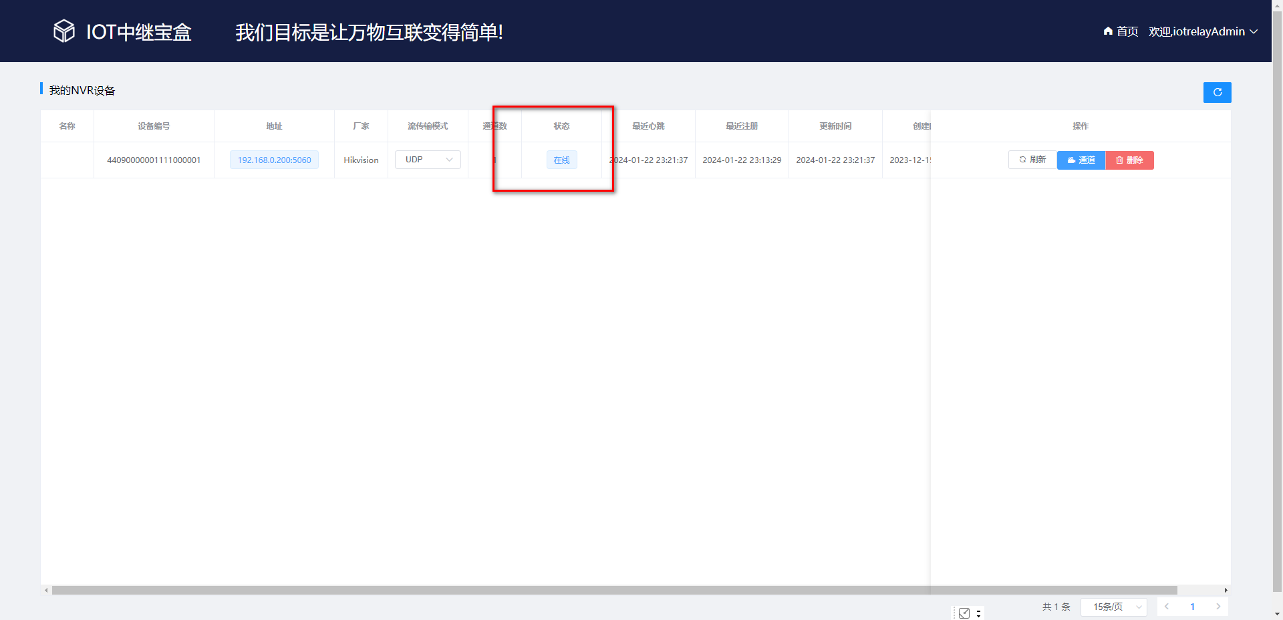The image size is (1283, 620).
Task: Click the horizontal scrollbar right arrow
Action: [x=1226, y=590]
